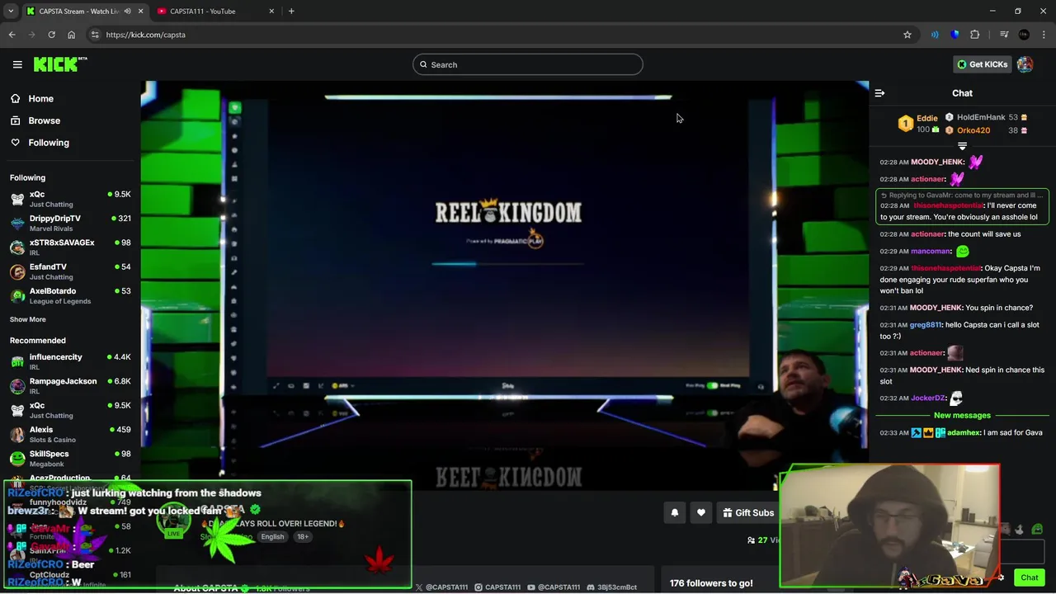Jump to New messages in chat
The height and width of the screenshot is (594, 1056).
click(x=962, y=416)
